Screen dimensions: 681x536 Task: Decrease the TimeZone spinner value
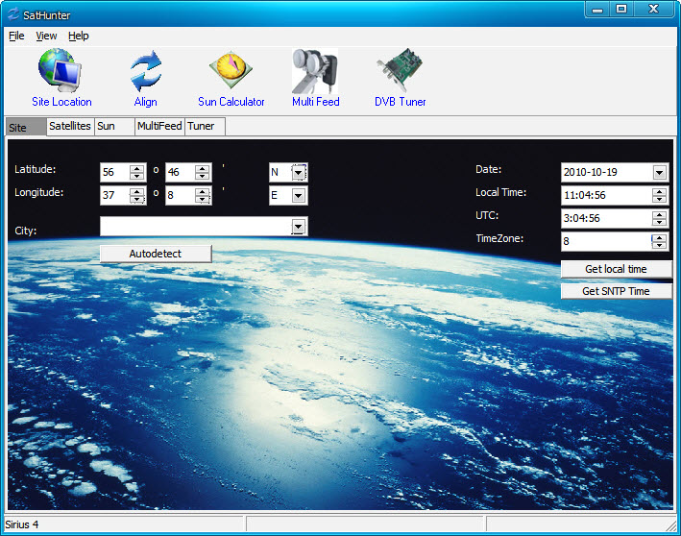(x=659, y=246)
